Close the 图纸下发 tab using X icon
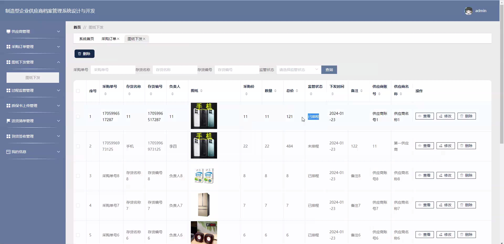This screenshot has width=504, height=244. click(x=144, y=39)
